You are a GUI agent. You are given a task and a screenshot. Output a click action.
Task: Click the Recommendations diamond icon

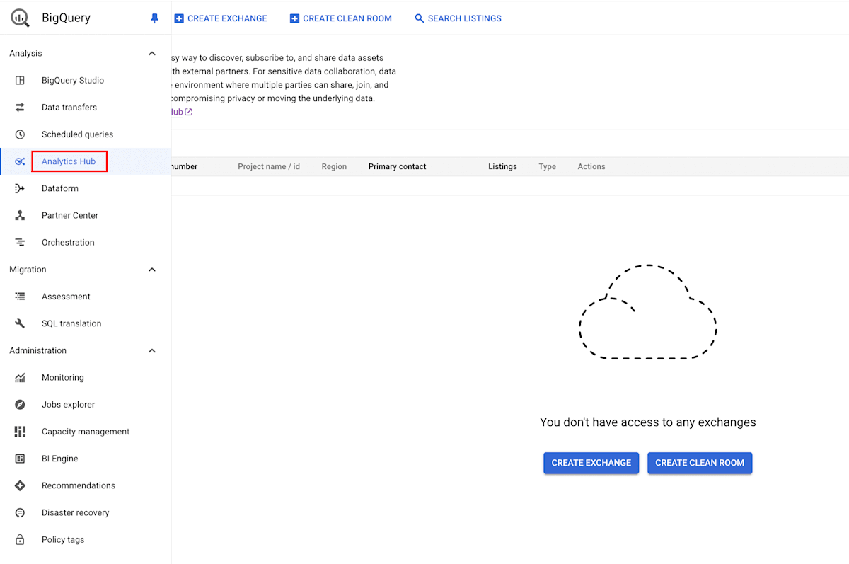20,485
